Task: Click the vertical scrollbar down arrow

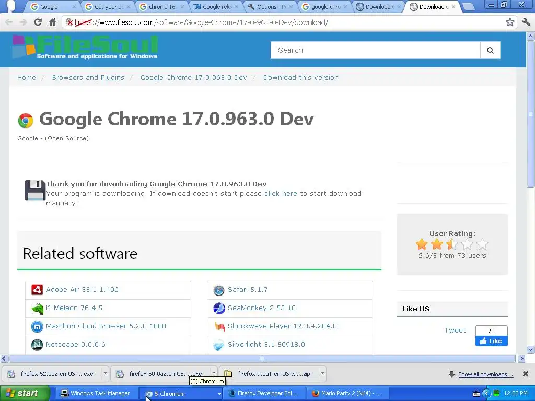Action: (x=530, y=349)
